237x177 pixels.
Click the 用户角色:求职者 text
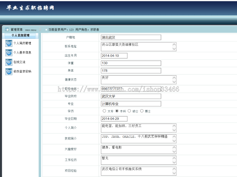pos(87,29)
